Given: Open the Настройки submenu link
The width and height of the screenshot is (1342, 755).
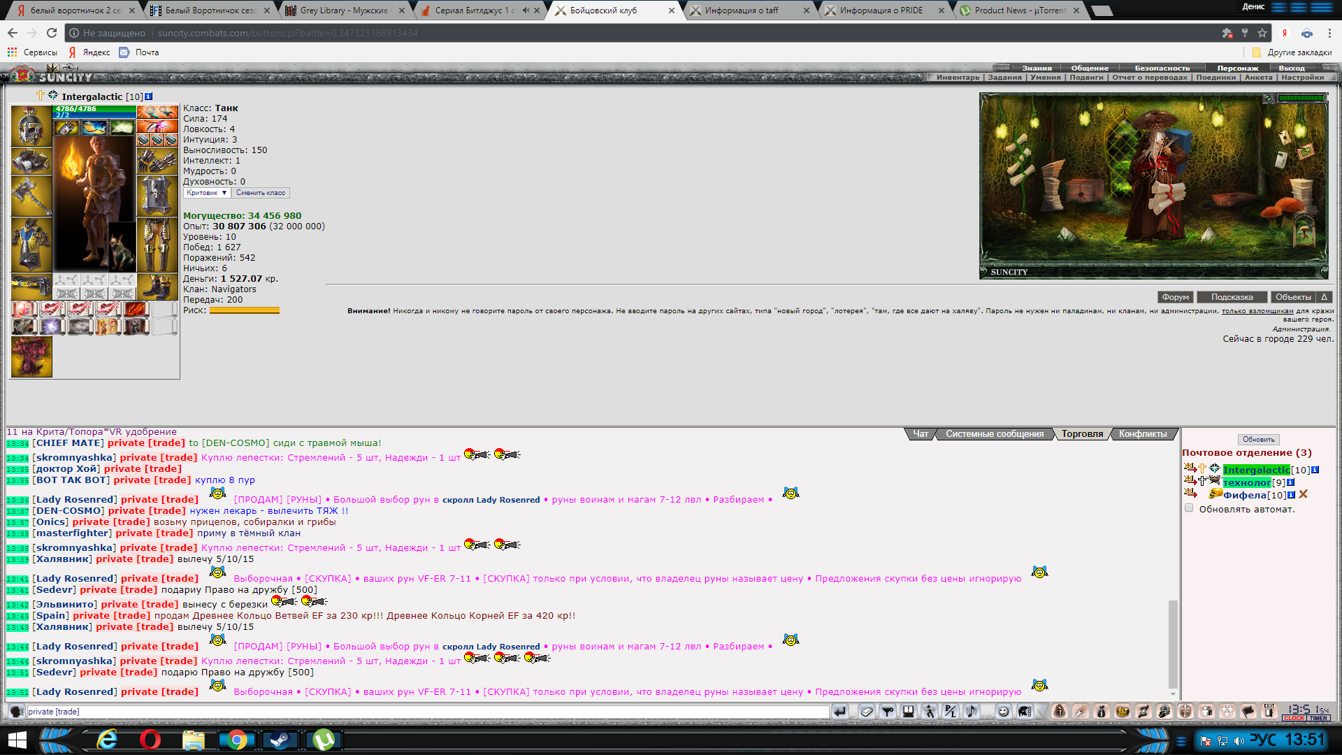Looking at the screenshot, I should (x=1303, y=78).
